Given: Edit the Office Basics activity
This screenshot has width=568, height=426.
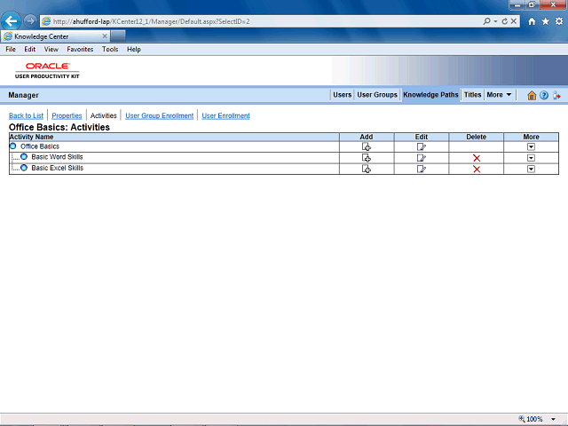Looking at the screenshot, I should pyautogui.click(x=422, y=146).
